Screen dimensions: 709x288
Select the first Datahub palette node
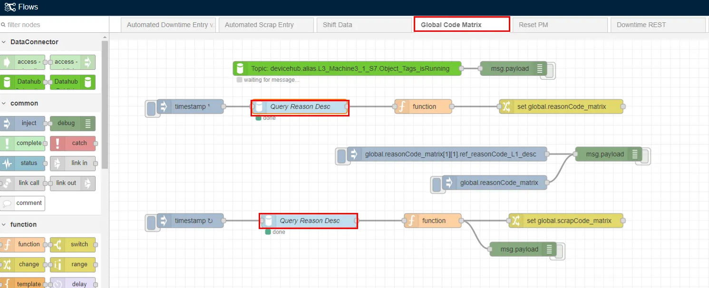[x=22, y=82]
